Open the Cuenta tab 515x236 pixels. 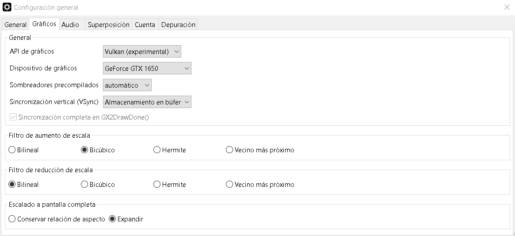tap(145, 25)
